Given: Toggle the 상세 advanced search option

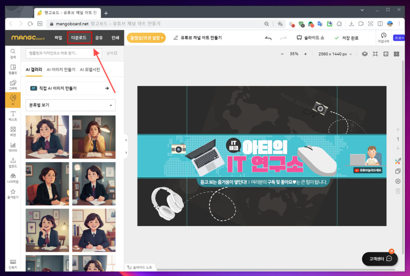Looking at the screenshot, I should 112,53.
